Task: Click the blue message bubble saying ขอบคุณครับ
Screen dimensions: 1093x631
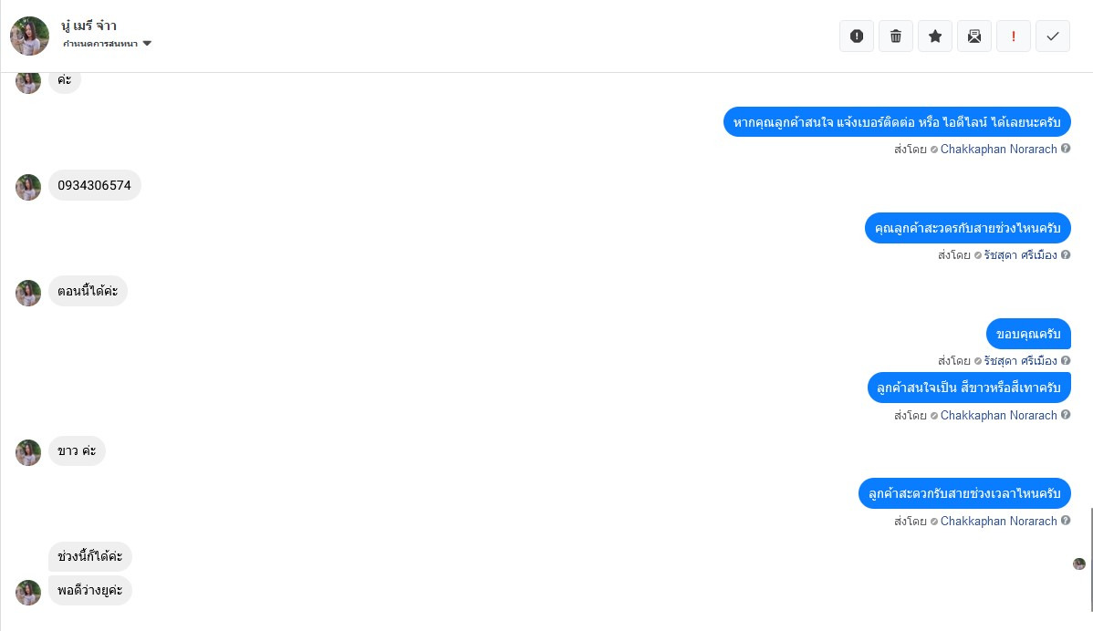Action: tap(1028, 334)
